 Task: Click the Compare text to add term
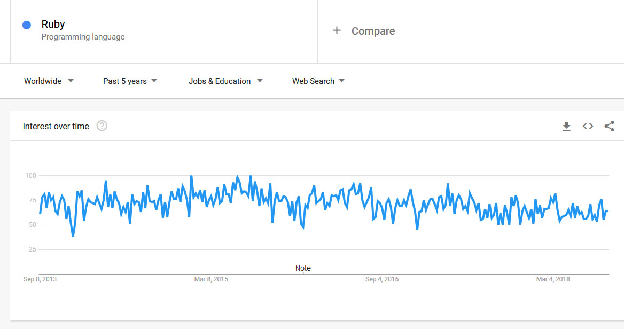(x=373, y=31)
